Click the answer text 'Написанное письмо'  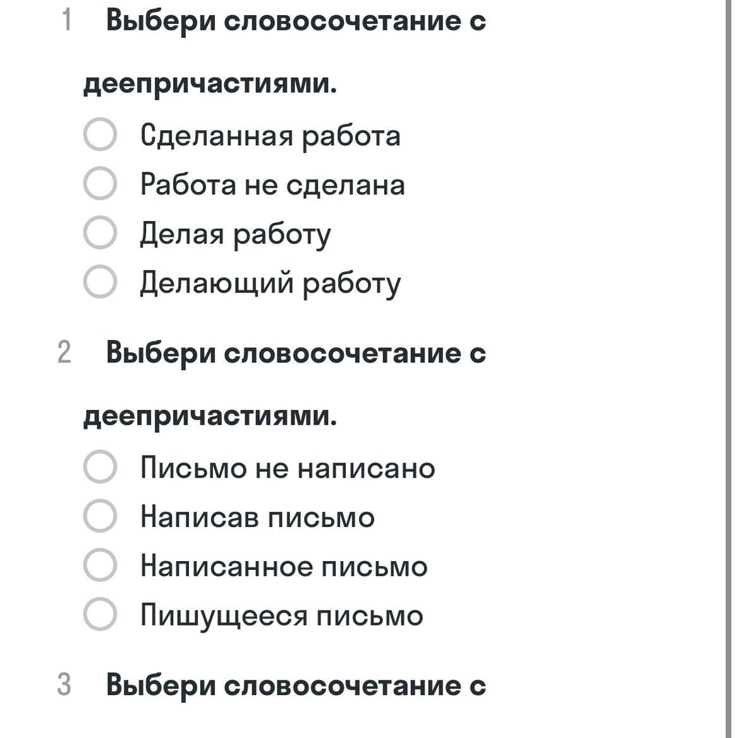click(284, 566)
